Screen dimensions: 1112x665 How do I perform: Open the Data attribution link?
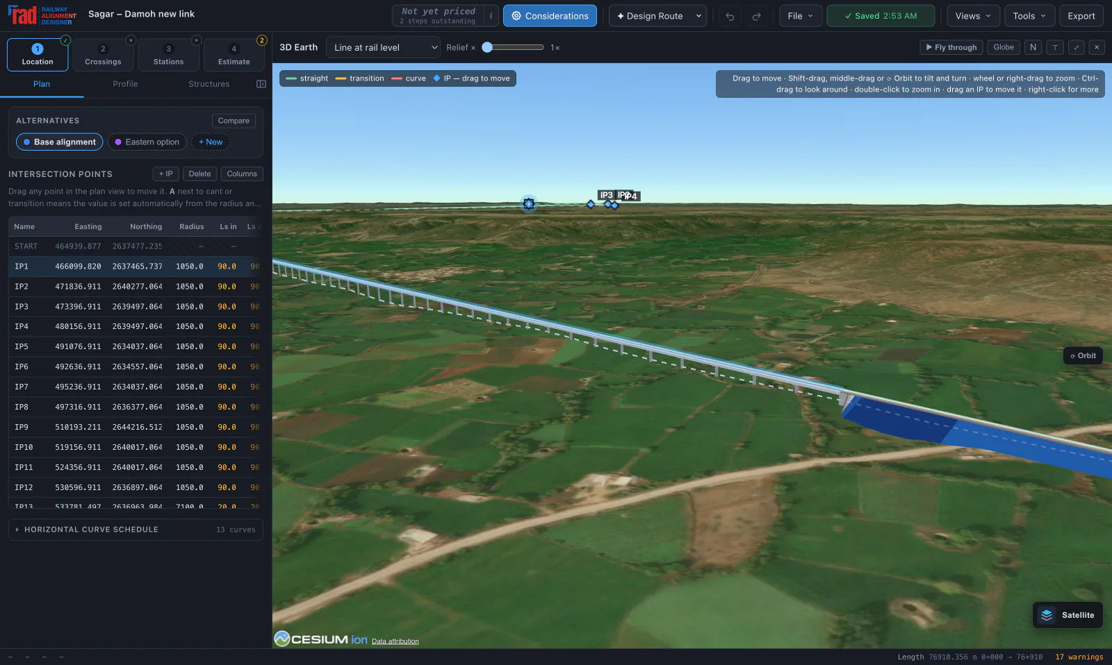pyautogui.click(x=395, y=641)
